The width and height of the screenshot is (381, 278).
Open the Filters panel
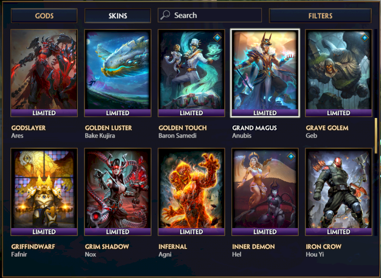point(320,16)
